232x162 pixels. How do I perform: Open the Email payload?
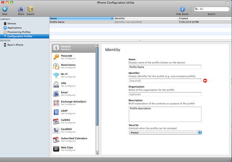click(x=73, y=94)
